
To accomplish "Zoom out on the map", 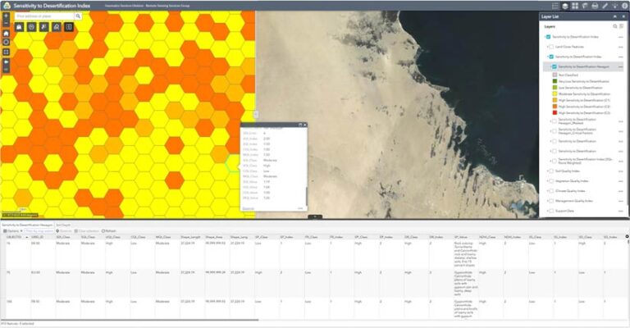I will click(6, 23).
